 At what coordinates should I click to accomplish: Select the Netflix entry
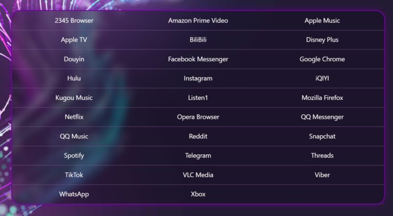74,117
